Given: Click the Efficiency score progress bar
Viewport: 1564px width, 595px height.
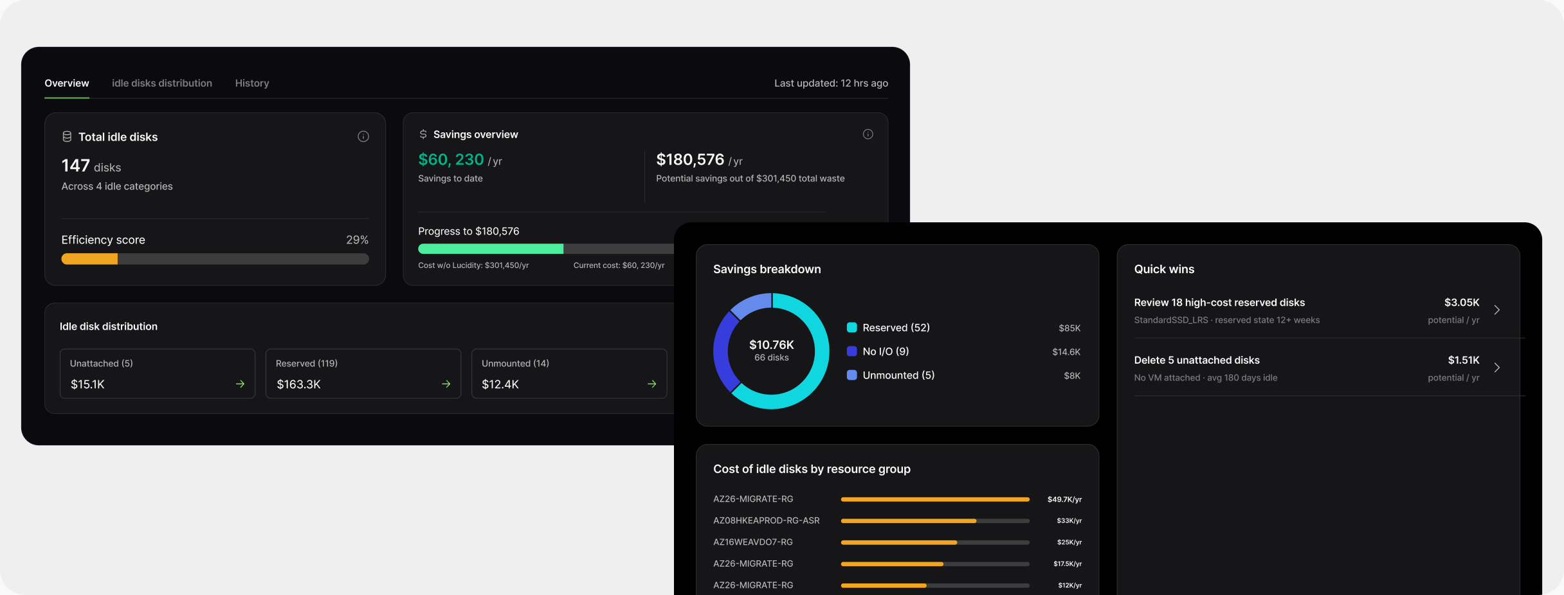Looking at the screenshot, I should (x=215, y=259).
